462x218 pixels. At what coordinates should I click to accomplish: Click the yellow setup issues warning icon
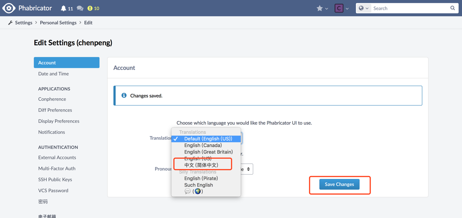(x=90, y=8)
